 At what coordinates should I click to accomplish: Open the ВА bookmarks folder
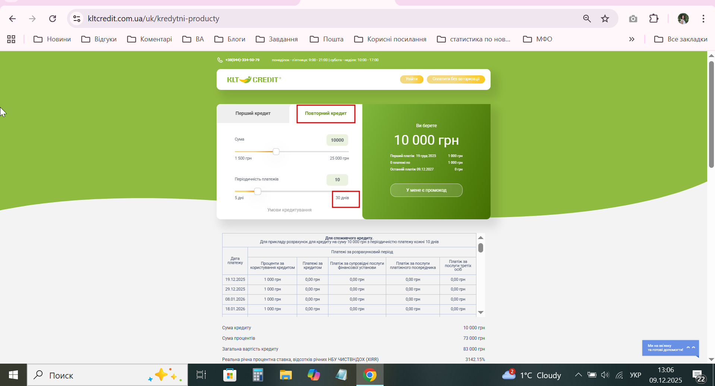(x=193, y=39)
